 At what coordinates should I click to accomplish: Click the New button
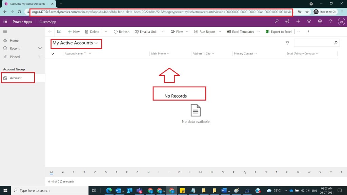point(74,31)
